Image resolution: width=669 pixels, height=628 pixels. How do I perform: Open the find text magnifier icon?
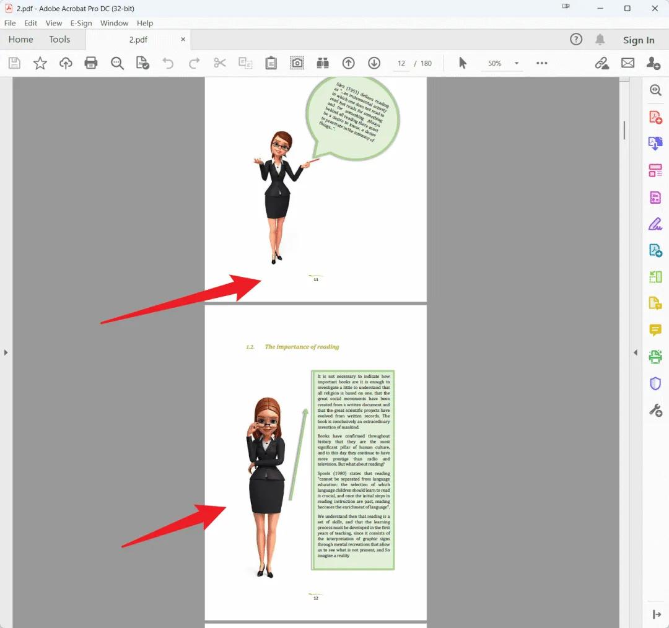tap(117, 63)
